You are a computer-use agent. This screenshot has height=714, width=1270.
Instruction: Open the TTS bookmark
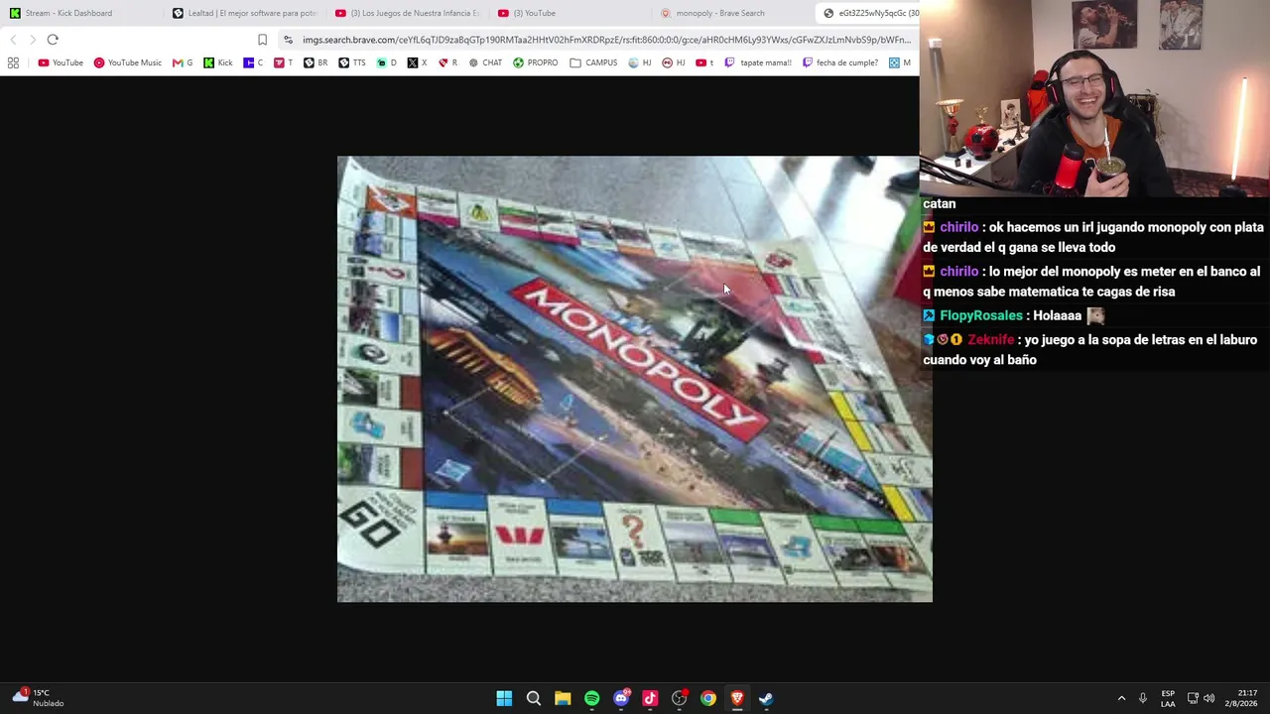point(352,62)
